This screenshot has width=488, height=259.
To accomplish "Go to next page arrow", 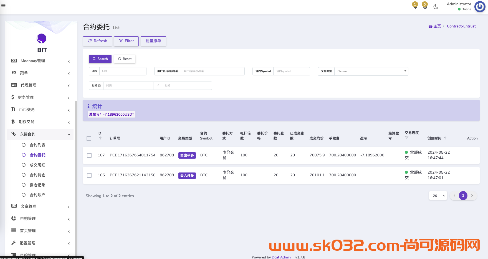I will [472, 195].
